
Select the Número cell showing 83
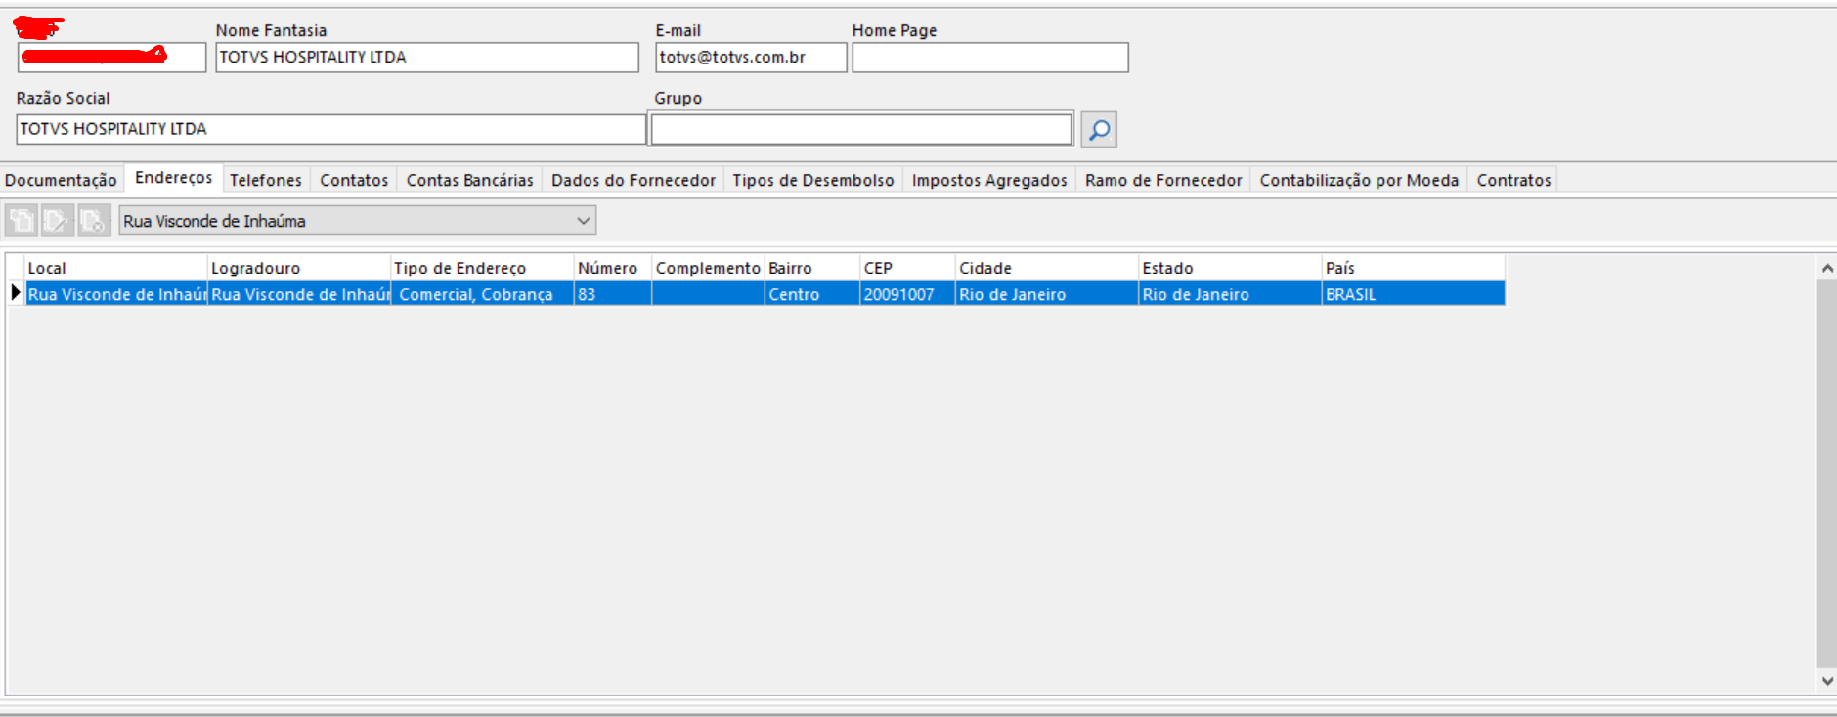click(x=613, y=294)
